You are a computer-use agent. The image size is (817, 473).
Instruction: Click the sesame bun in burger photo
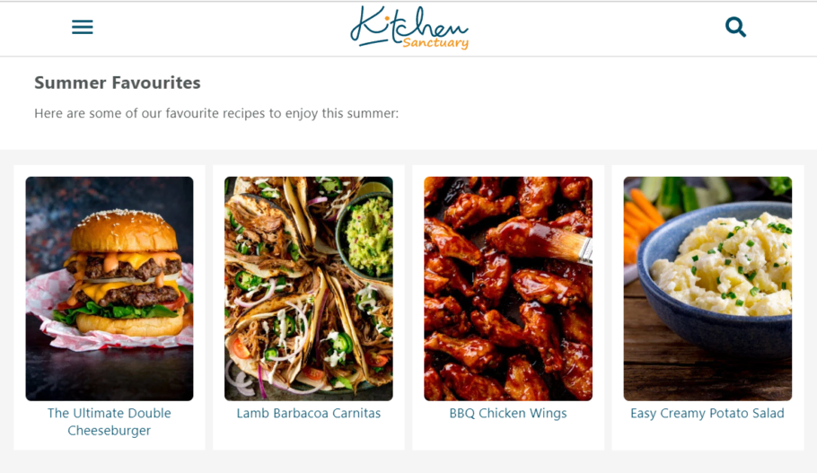tap(124, 230)
